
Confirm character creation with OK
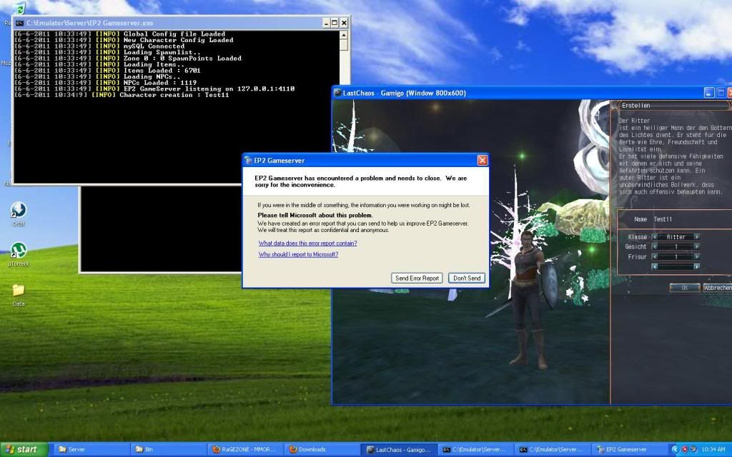click(x=684, y=288)
